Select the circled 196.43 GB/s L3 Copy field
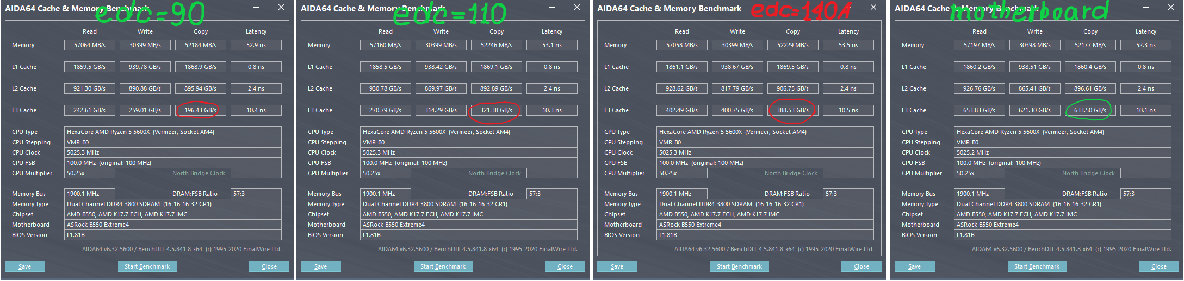Image resolution: width=1184 pixels, height=281 pixels. tap(200, 110)
